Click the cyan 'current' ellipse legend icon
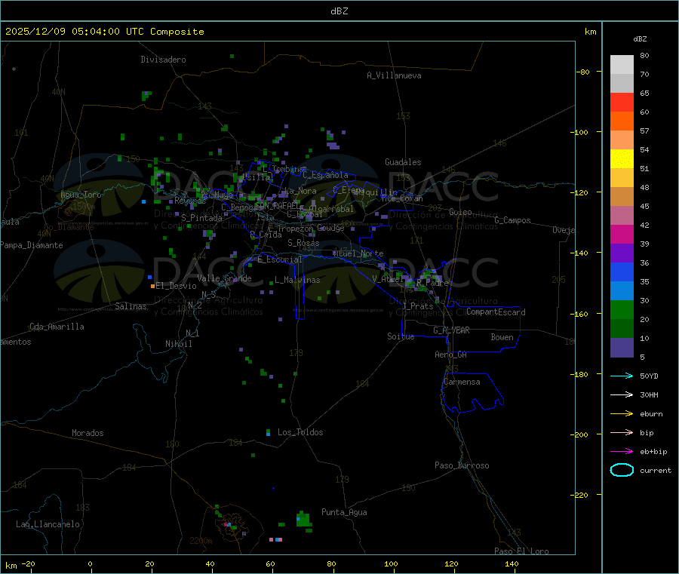Screen dimensions: 679x574 [622, 470]
